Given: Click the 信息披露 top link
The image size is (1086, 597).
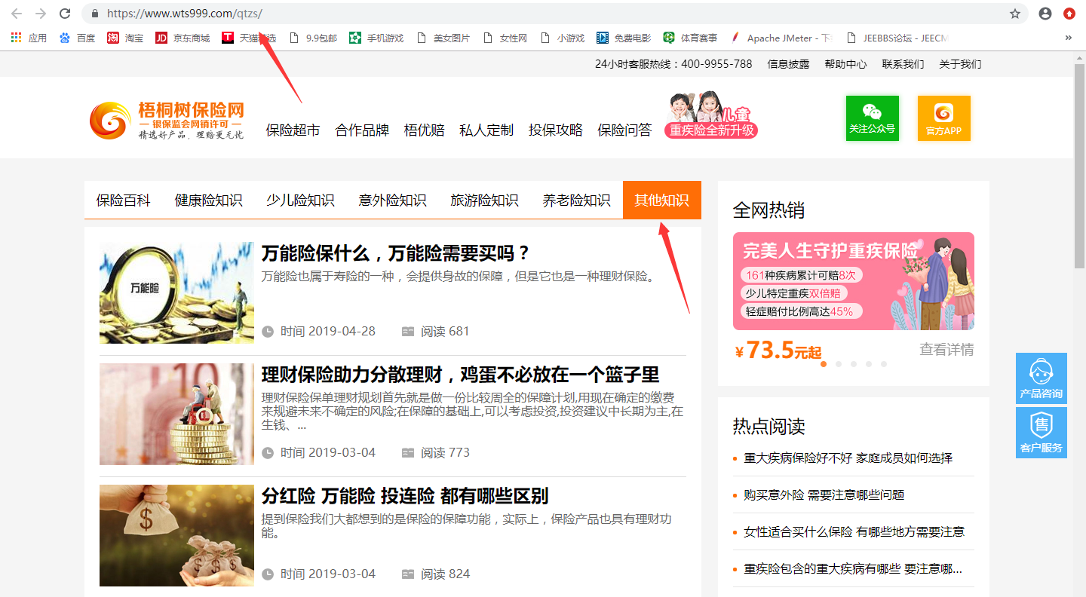Looking at the screenshot, I should tap(788, 64).
